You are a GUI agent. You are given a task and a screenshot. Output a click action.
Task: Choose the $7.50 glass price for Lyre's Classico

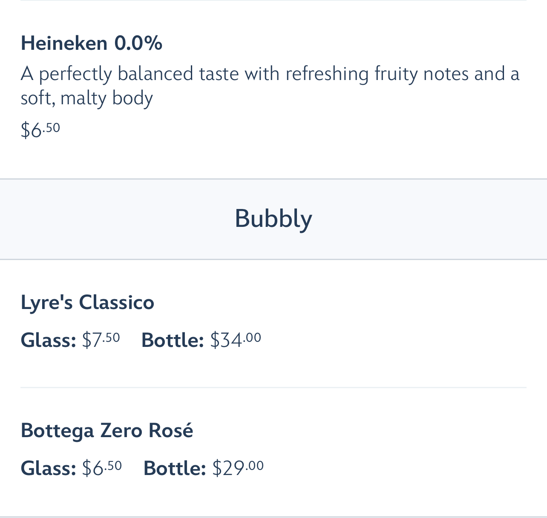[101, 340]
